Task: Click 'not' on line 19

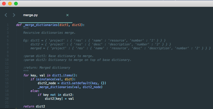Action: (x=53, y=95)
